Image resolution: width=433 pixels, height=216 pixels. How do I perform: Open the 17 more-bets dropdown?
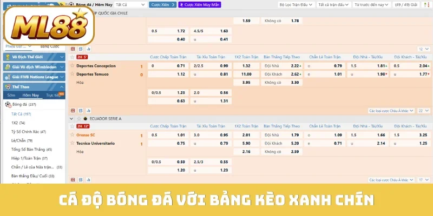(424, 180)
